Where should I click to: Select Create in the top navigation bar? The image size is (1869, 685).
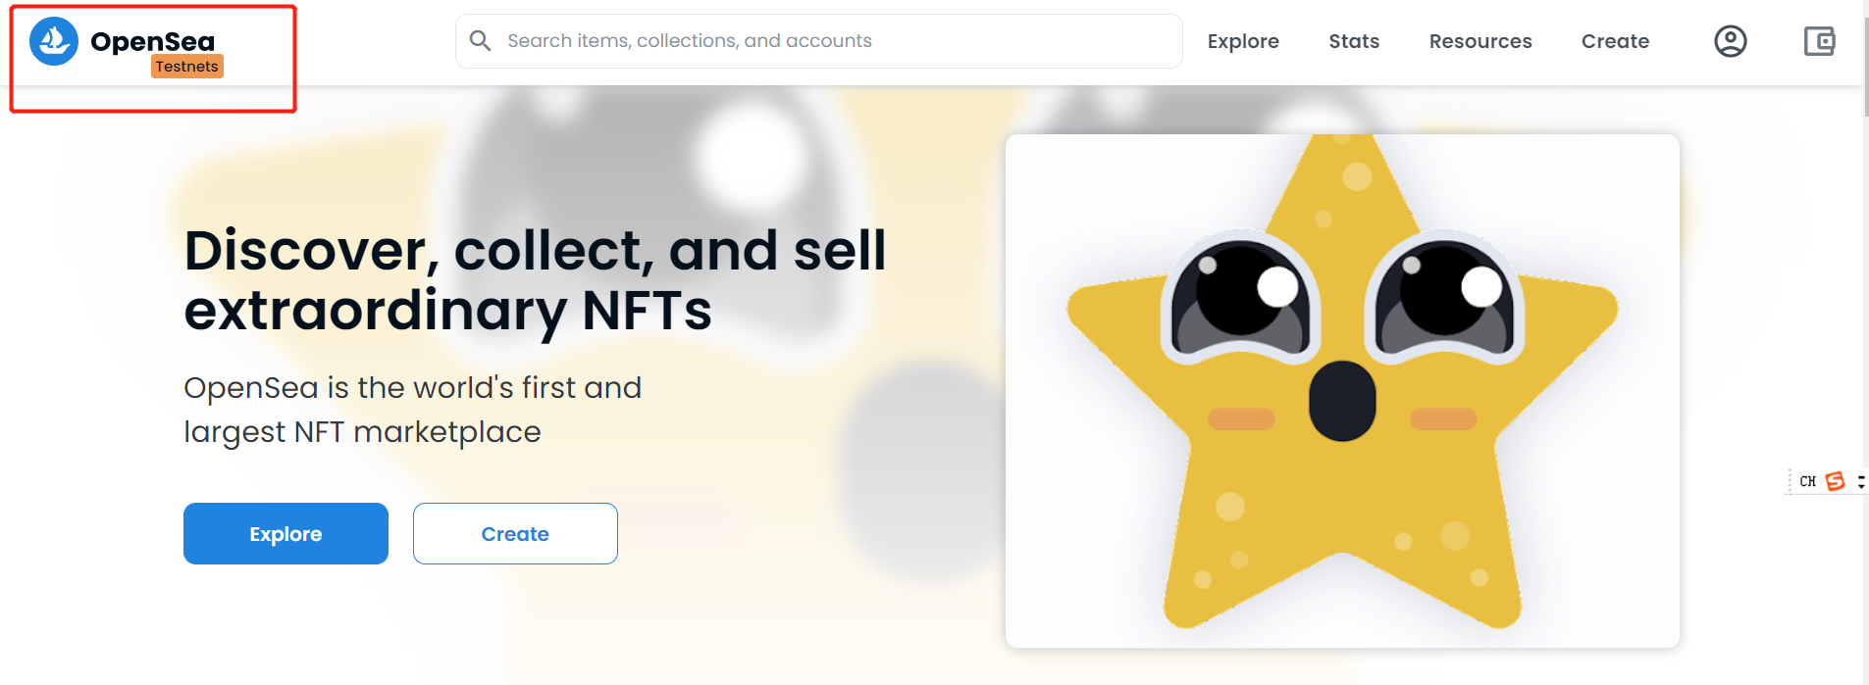coord(1615,41)
